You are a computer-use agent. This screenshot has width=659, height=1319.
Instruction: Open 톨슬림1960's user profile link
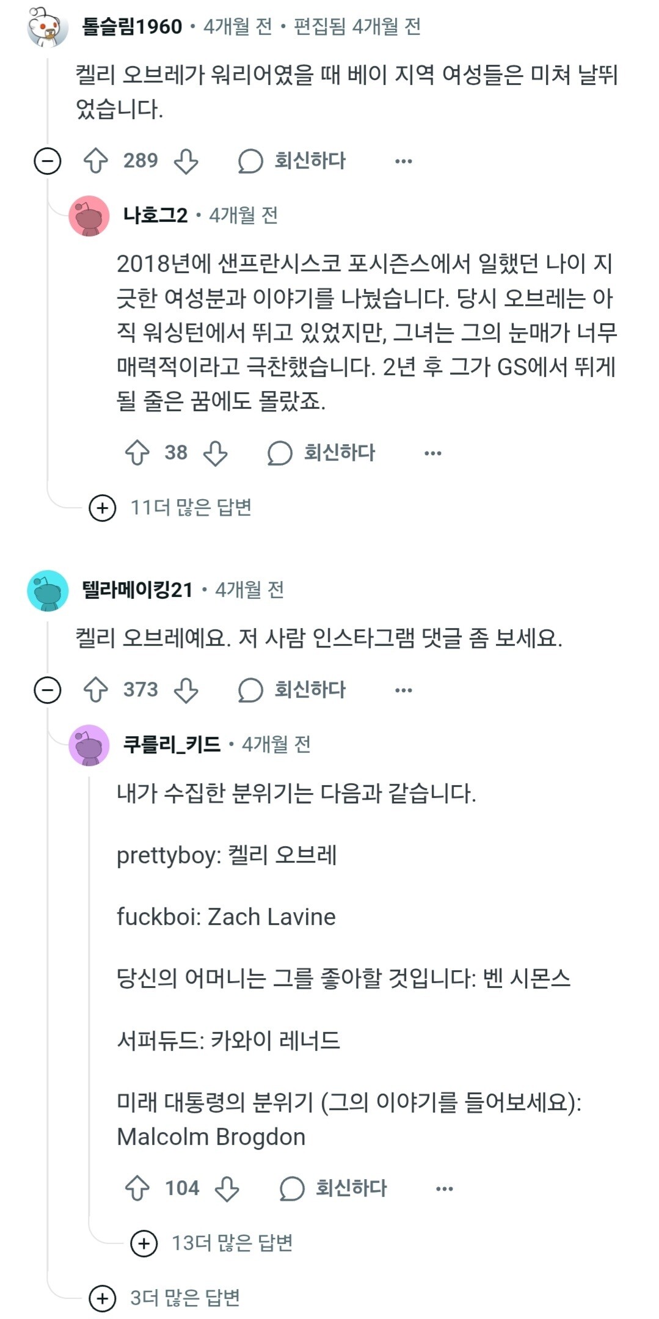132,27
